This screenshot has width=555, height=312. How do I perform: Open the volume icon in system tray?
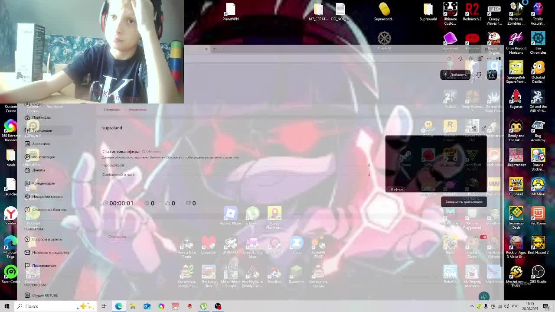click(x=506, y=306)
